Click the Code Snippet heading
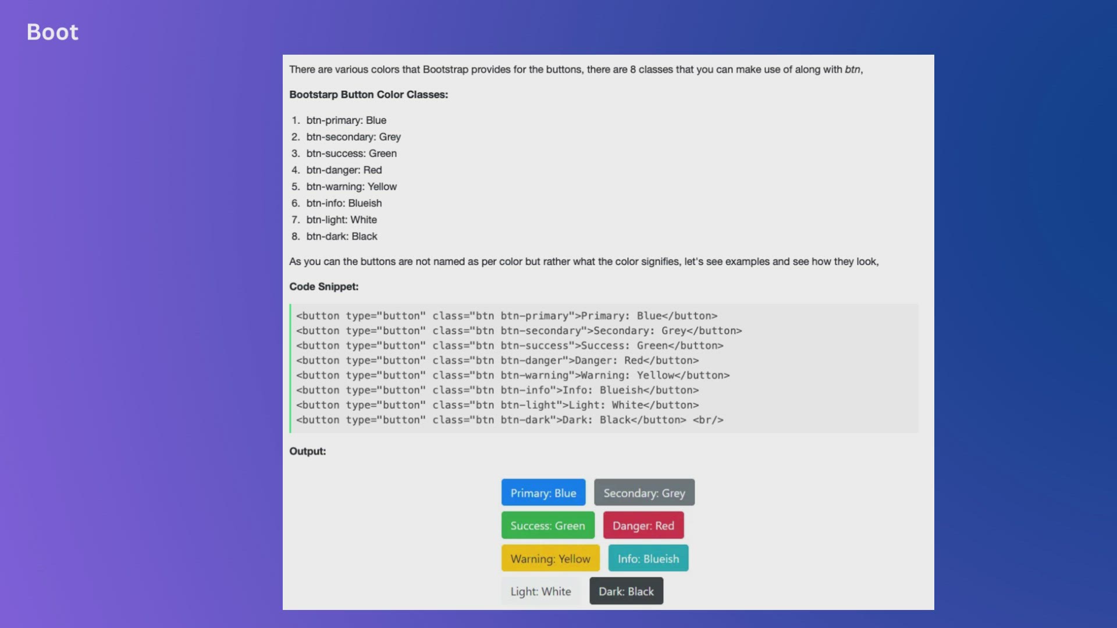The image size is (1117, 628). pos(323,287)
